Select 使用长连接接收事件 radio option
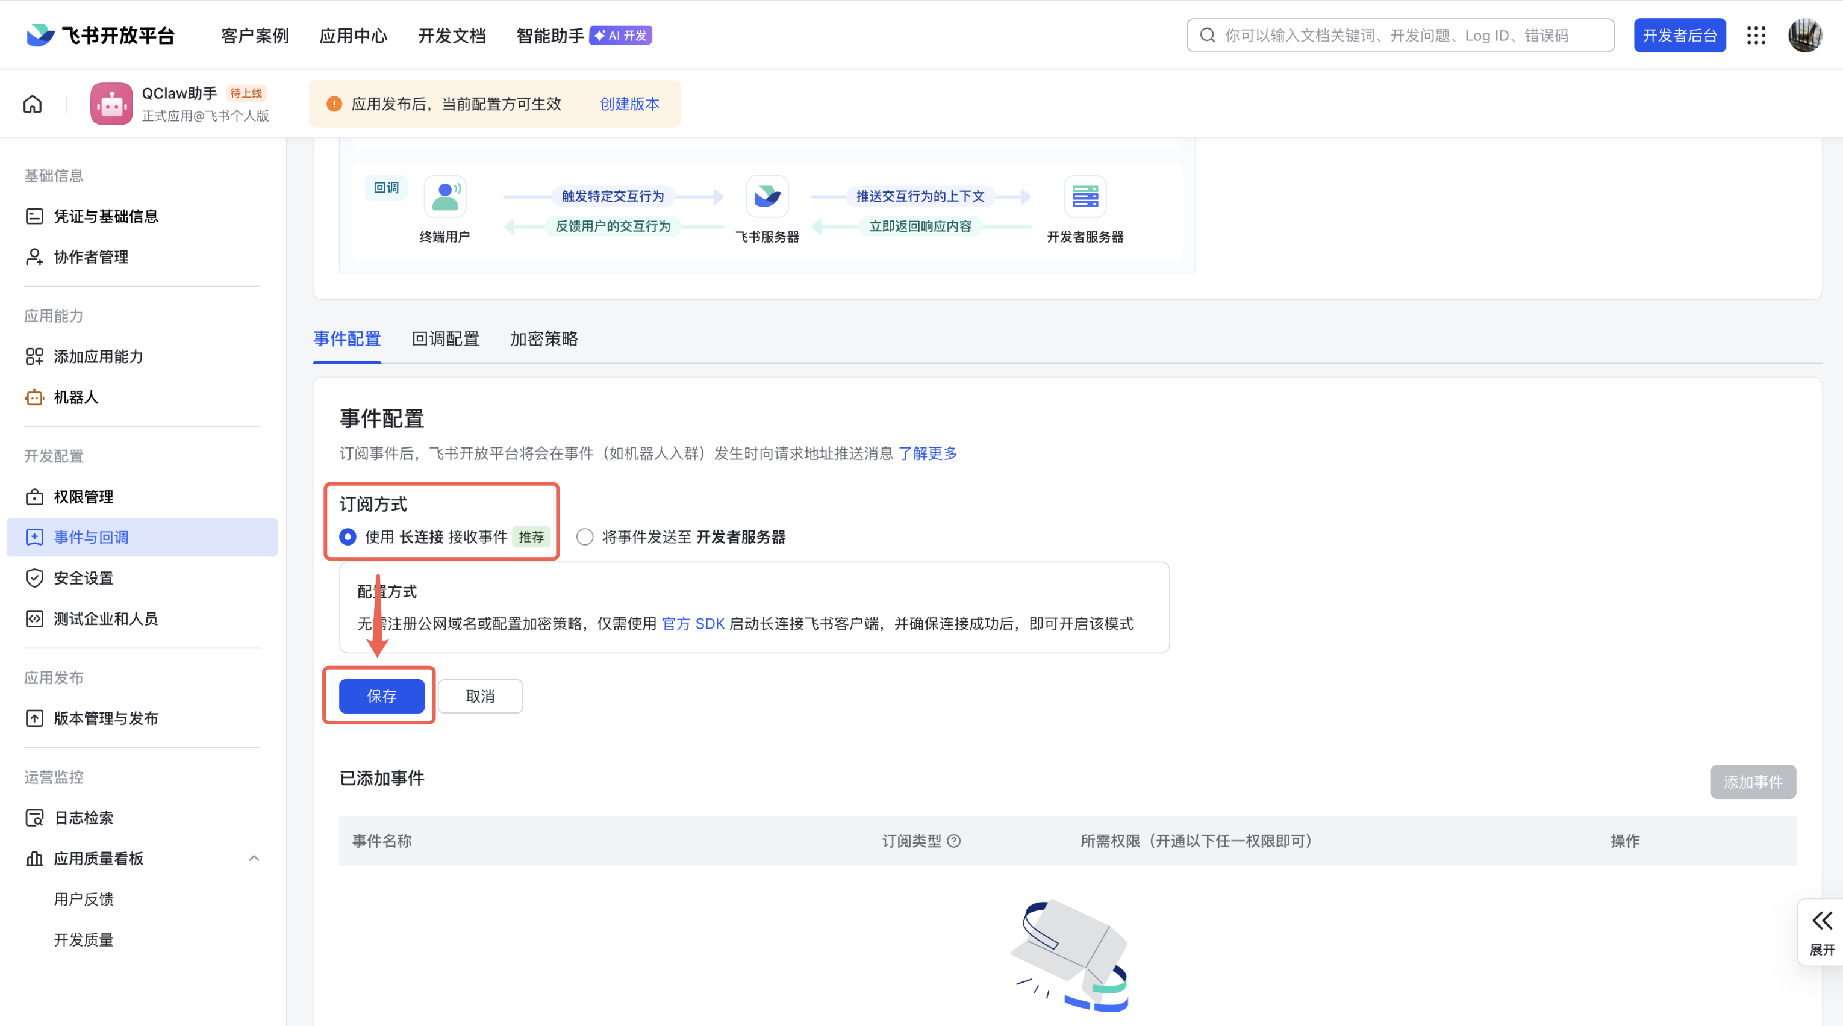Viewport: 1843px width, 1026px height. point(348,536)
